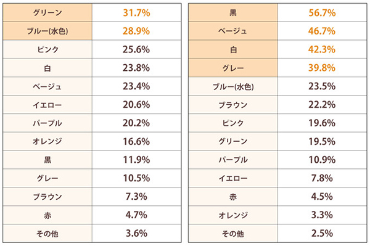Select the 28.9% percentage
The width and height of the screenshot is (370, 246).
coord(137,31)
